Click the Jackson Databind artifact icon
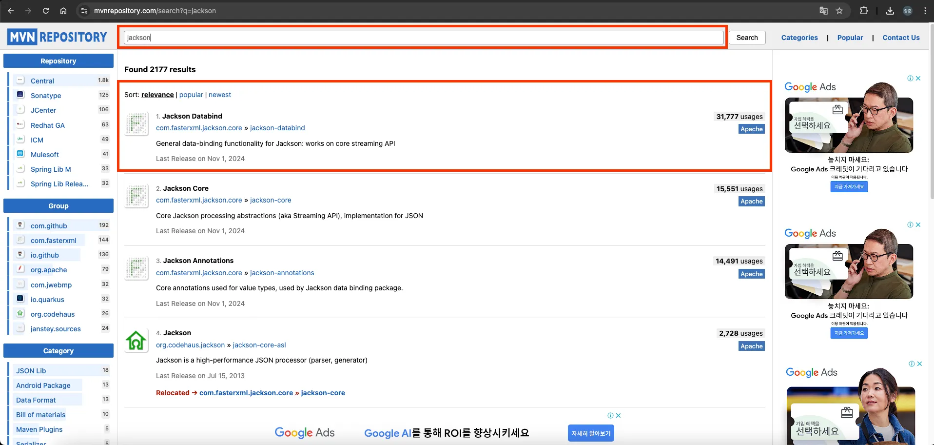 [136, 124]
